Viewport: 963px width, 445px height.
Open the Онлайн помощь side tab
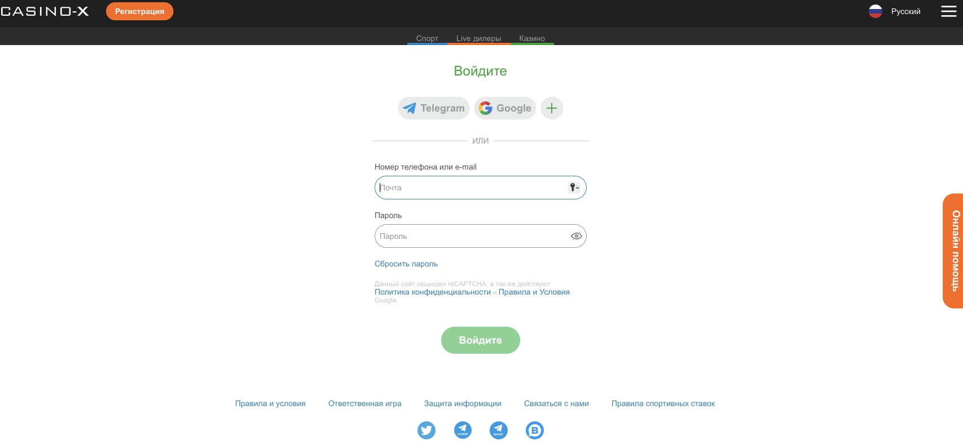tap(953, 251)
